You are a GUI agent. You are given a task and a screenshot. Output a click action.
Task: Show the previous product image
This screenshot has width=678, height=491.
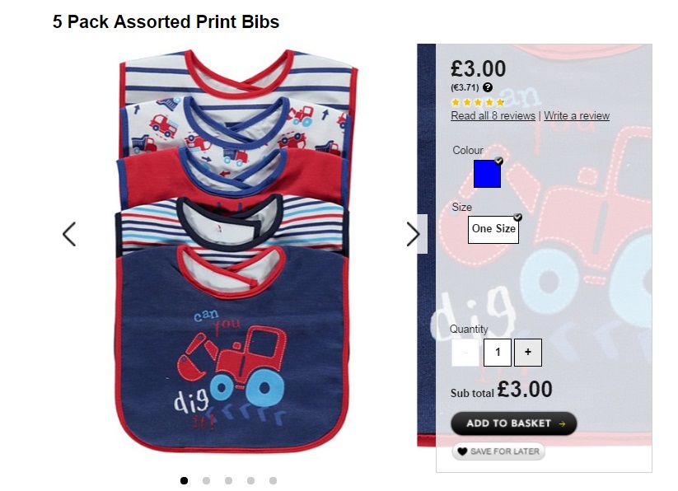[x=69, y=234]
